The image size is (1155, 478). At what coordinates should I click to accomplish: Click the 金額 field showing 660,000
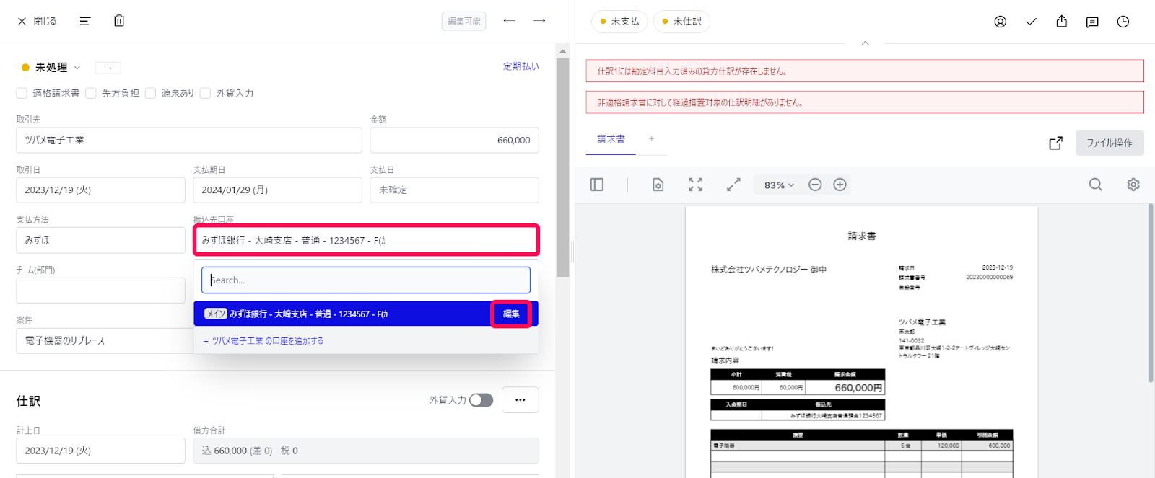(x=454, y=140)
